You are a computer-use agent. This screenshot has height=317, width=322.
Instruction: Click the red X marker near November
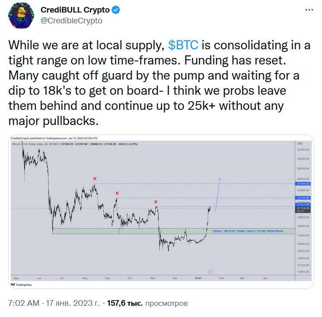click(x=156, y=202)
